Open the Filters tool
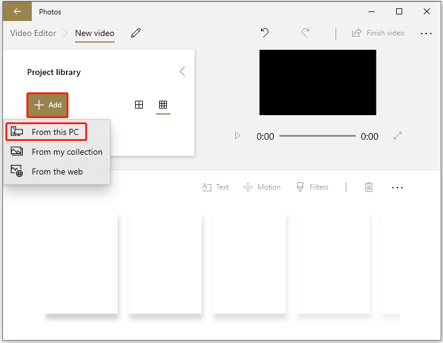This screenshot has height=343, width=443. 313,187
